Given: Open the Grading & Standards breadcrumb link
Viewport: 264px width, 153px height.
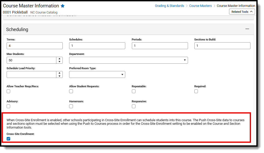Looking at the screenshot, I should pos(169,6).
